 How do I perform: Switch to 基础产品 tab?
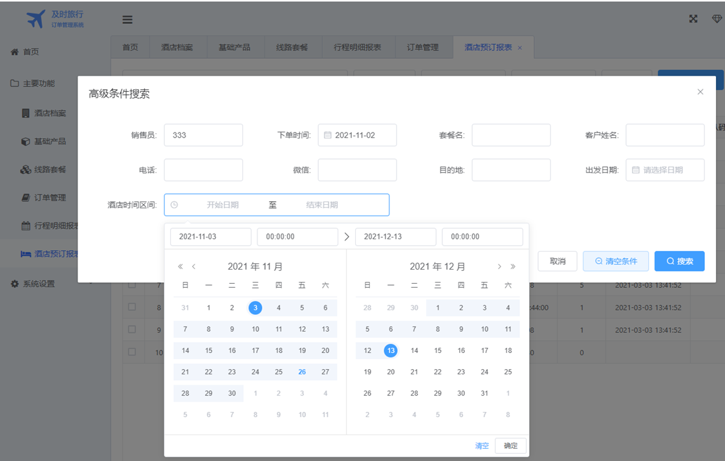coord(234,47)
